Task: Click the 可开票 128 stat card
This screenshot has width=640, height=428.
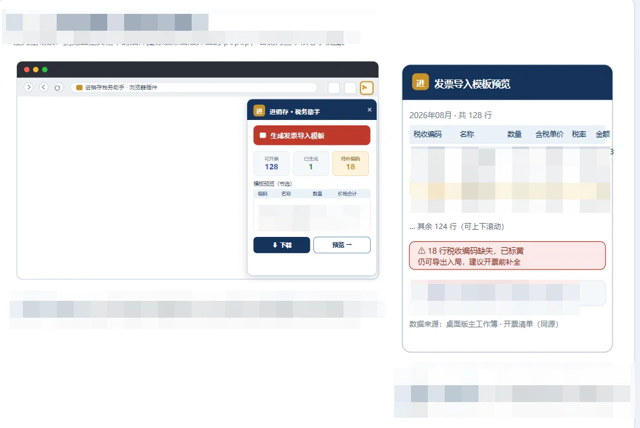Action: coord(271,163)
